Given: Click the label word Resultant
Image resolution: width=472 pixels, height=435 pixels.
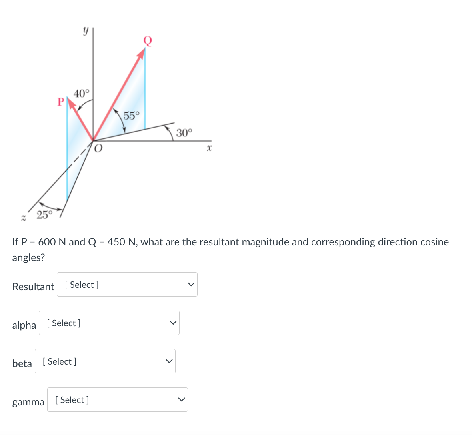Looking at the screenshot, I should click(33, 287).
